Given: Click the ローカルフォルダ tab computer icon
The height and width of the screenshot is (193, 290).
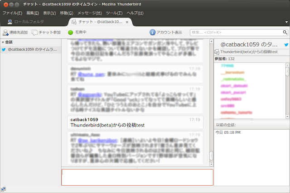Looking at the screenshot, I should pyautogui.click(x=10, y=22).
